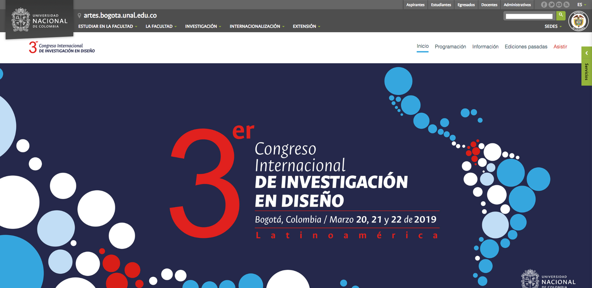Click the 'Bogotá, Colombia / Marzo 20, 21 y 22 de 2019' line
This screenshot has height=288, width=592.
[x=346, y=220]
